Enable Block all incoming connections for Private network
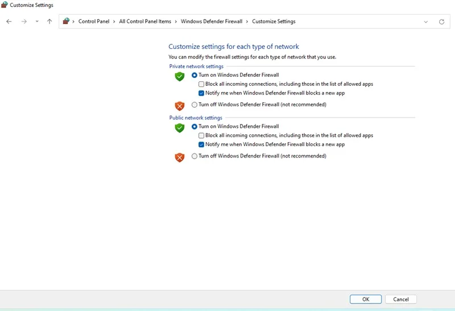455x311 pixels. (x=201, y=84)
